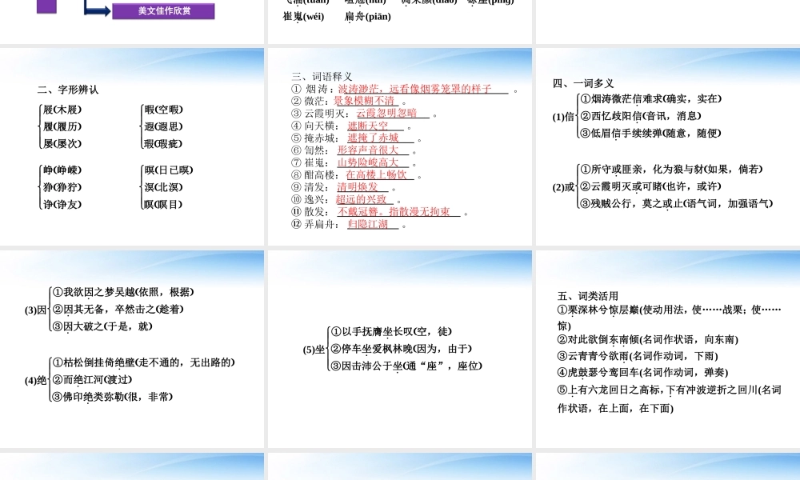The height and width of the screenshot is (480, 800).
Task: Open the 四、一词多义 slide thumbnail
Action: point(668,147)
